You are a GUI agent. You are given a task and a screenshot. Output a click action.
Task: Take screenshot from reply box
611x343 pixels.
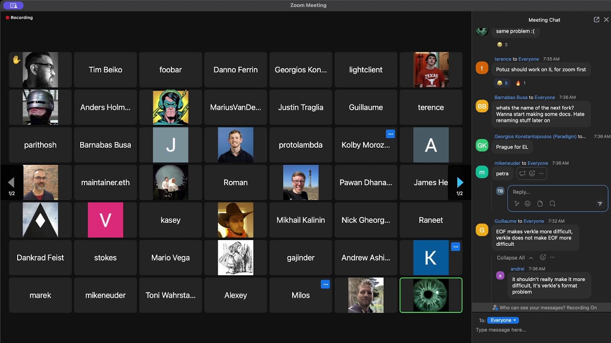552,203
